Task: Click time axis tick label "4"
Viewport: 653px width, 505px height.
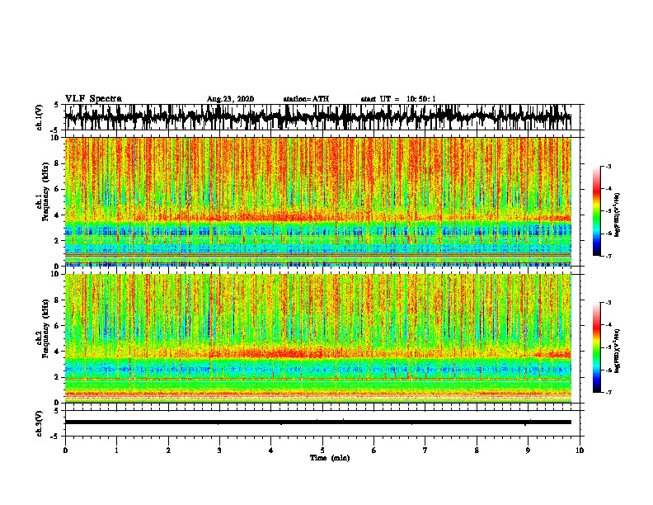Action: [x=271, y=451]
